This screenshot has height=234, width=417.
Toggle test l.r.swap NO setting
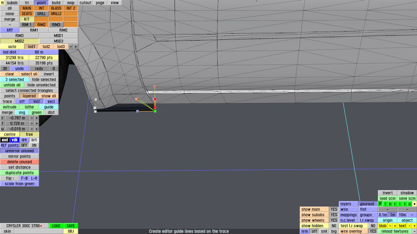point(373,226)
